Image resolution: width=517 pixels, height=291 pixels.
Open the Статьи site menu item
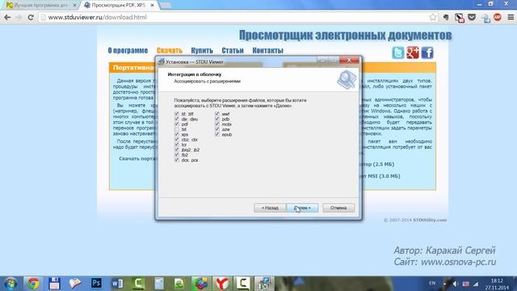point(233,50)
